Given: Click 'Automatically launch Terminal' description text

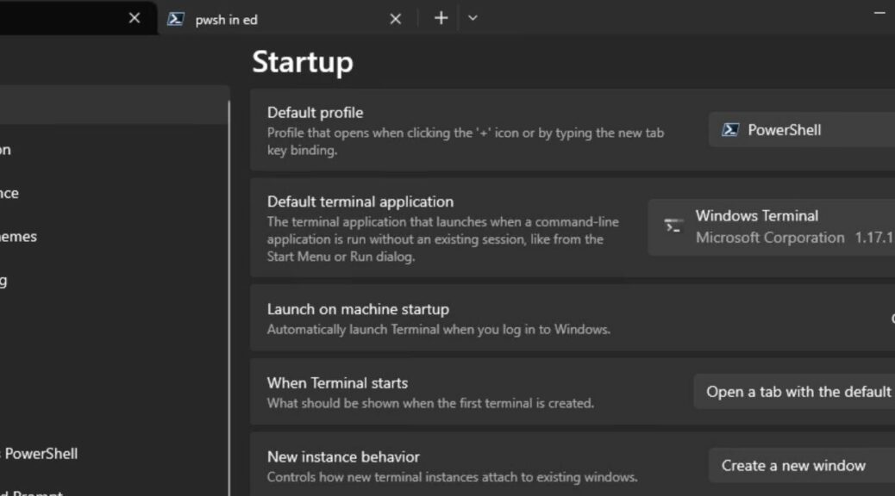Looking at the screenshot, I should point(438,330).
